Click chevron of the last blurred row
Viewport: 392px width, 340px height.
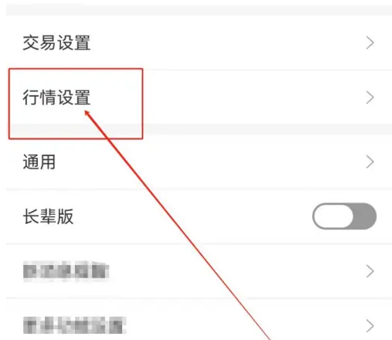(370, 326)
